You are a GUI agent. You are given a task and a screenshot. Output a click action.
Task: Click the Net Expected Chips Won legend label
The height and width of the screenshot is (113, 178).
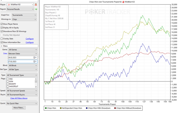pos(72,108)
